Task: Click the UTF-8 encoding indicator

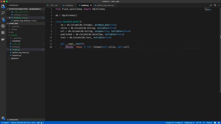Action: pos(199,123)
